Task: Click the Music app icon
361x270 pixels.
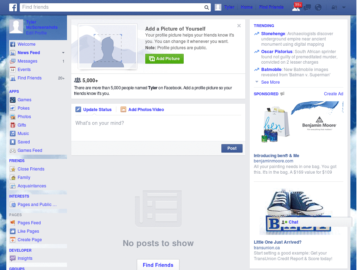Action: pos(13,134)
